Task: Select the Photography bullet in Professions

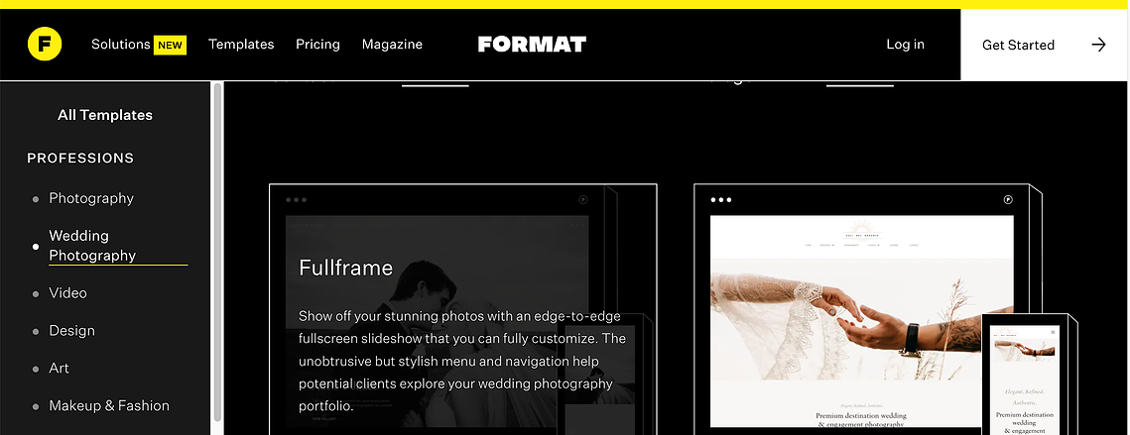Action: [x=36, y=199]
